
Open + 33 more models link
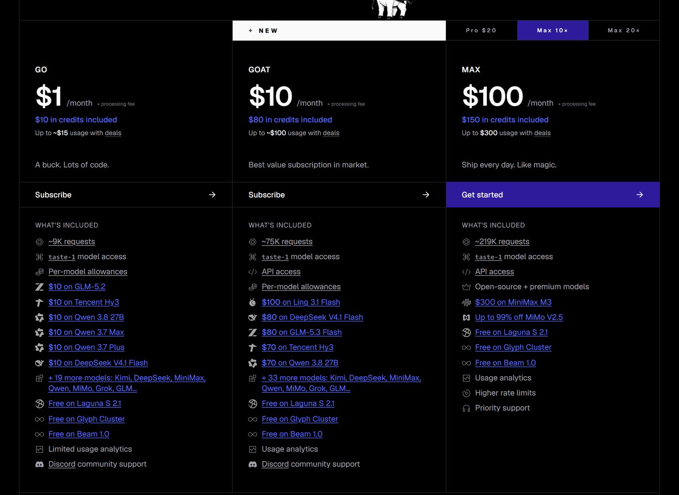[x=341, y=383]
